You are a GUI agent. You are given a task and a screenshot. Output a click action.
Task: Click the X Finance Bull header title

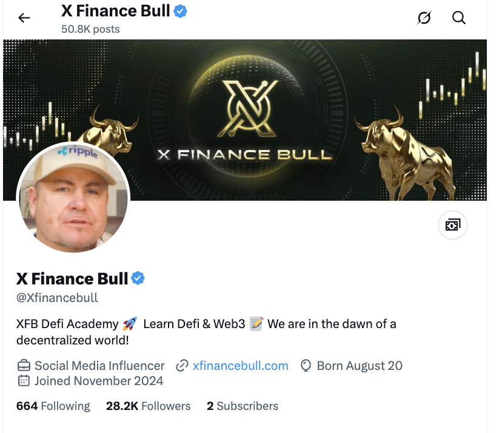click(x=116, y=11)
